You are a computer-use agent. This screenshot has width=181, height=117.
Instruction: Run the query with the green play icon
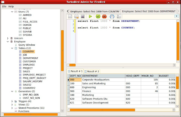(x=90, y=16)
